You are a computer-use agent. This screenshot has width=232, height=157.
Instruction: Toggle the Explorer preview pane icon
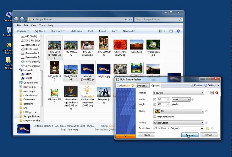tap(171, 31)
